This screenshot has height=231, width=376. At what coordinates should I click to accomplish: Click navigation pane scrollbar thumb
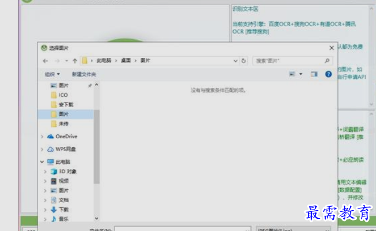[97, 147]
